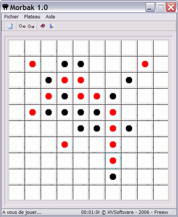Click the red piece in second row's ninth column

(x=145, y=64)
